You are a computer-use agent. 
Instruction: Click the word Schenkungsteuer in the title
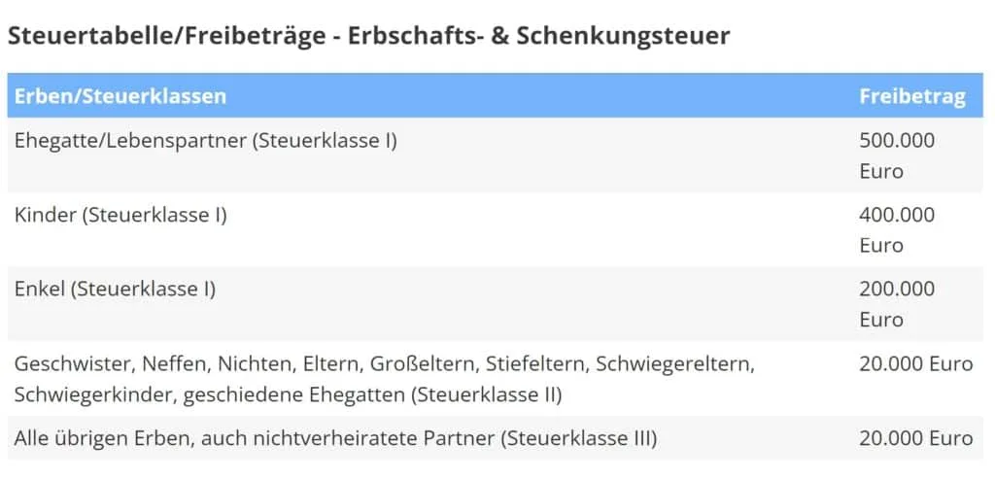[623, 36]
